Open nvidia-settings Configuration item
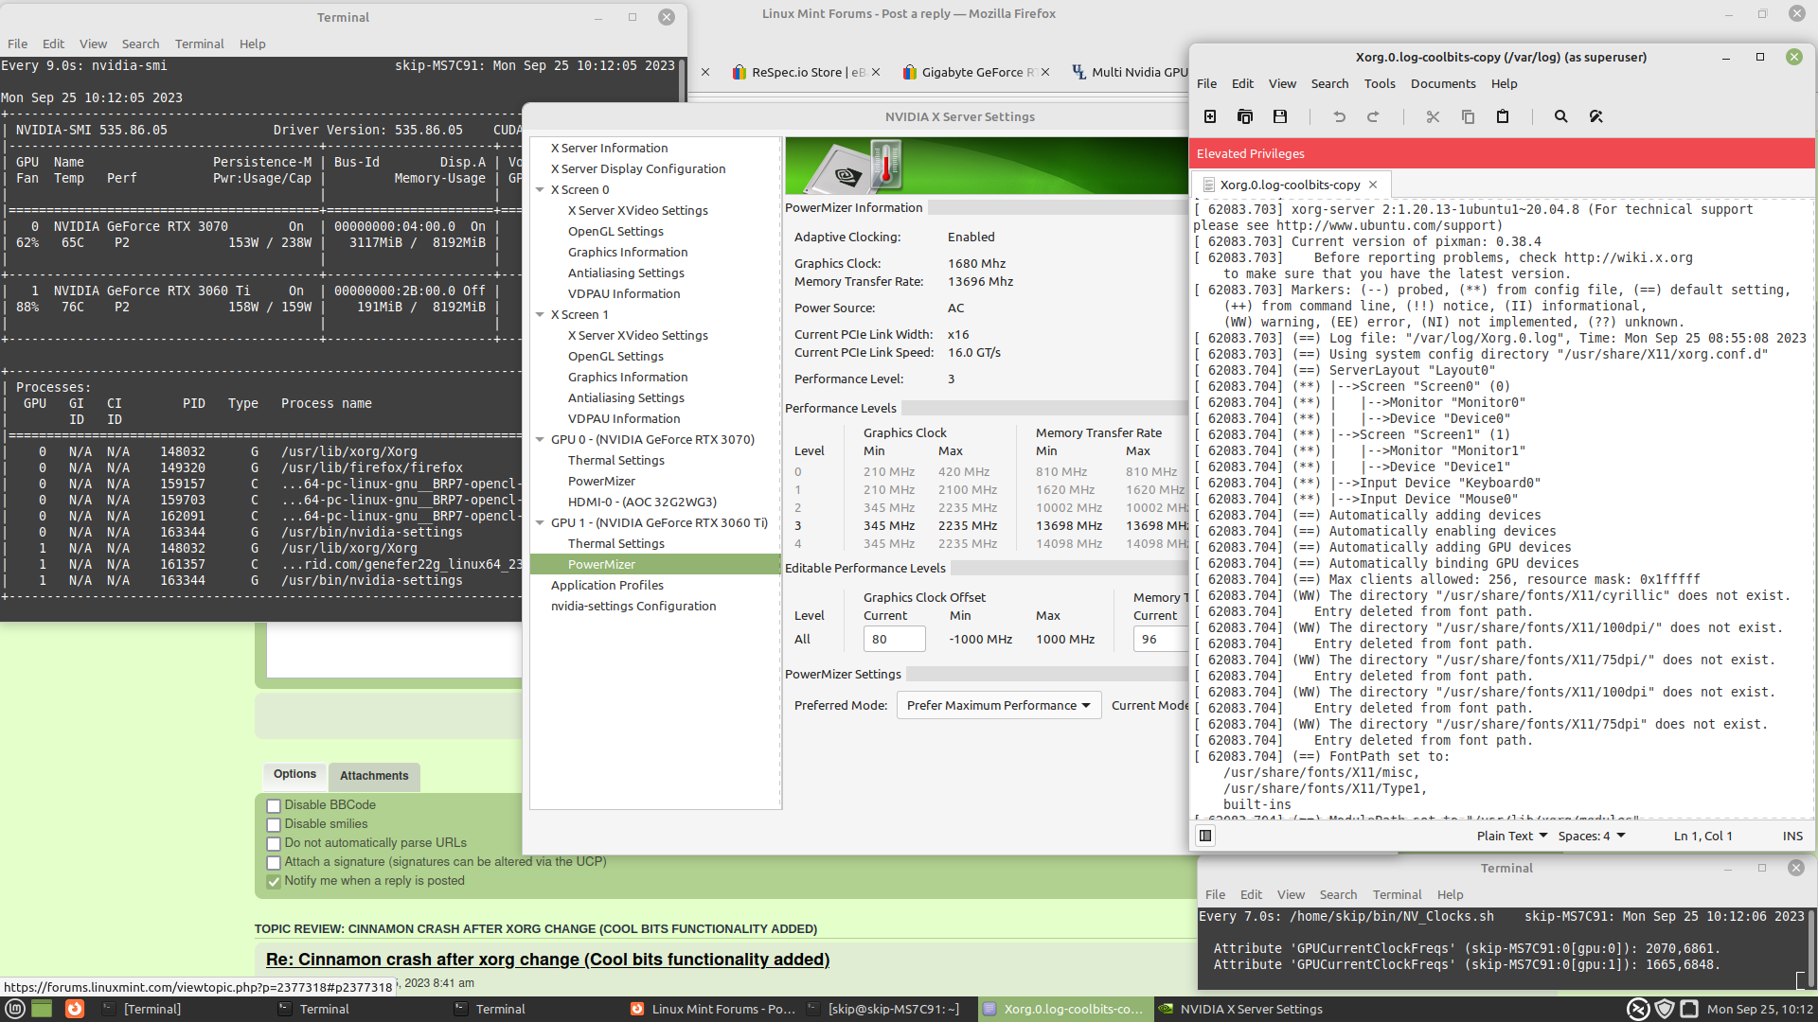The width and height of the screenshot is (1818, 1022). [x=633, y=606]
